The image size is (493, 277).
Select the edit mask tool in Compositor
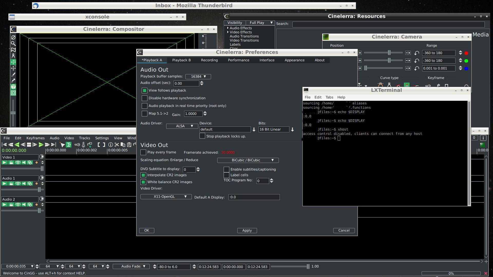pyautogui.click(x=13, y=50)
